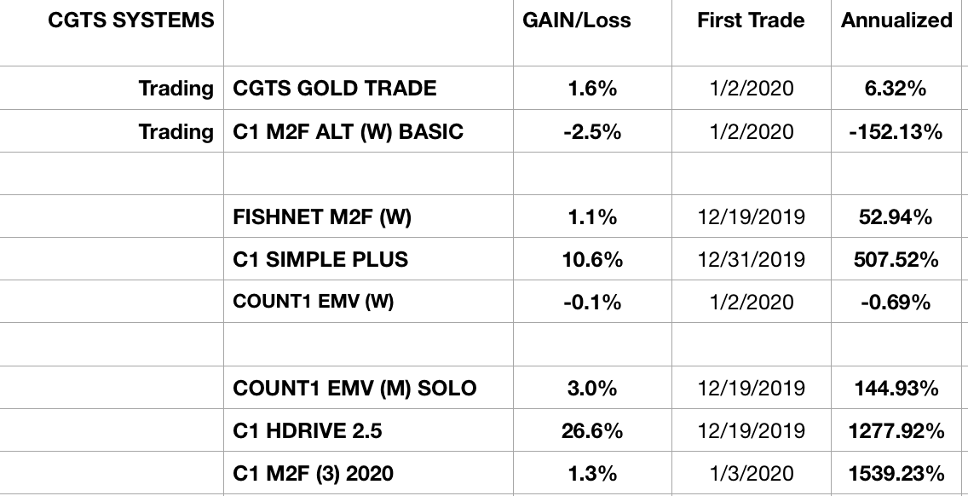This screenshot has width=968, height=496.
Task: Select the -152.13% annualized value
Action: (896, 131)
